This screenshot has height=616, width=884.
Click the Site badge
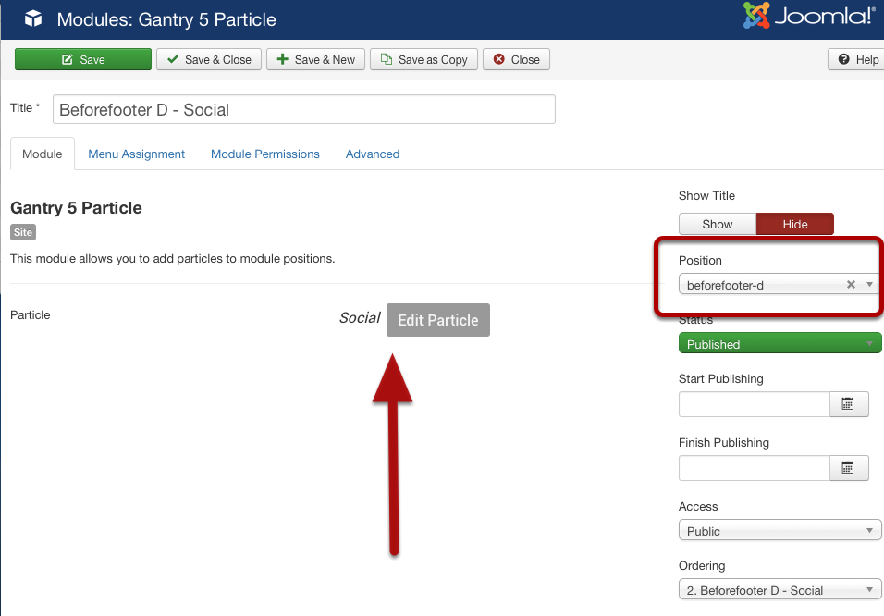tap(23, 232)
